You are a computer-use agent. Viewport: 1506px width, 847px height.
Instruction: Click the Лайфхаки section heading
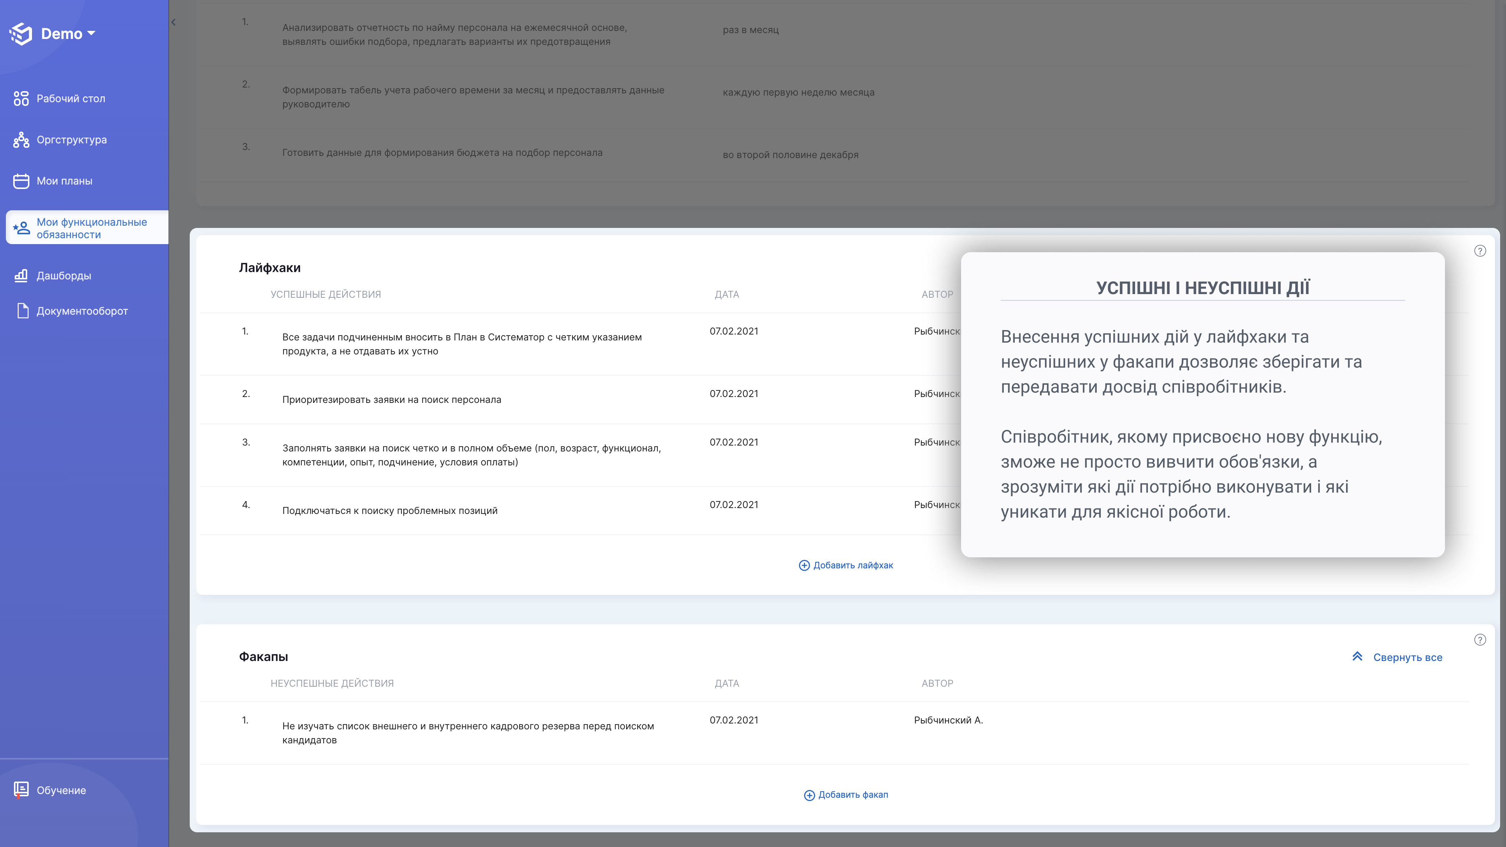coord(270,268)
